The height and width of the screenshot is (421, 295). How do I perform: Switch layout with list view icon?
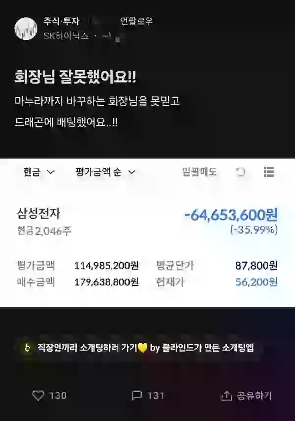click(268, 172)
